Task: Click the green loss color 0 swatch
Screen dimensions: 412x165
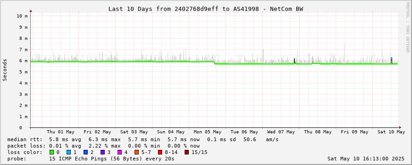Action: pos(51,152)
